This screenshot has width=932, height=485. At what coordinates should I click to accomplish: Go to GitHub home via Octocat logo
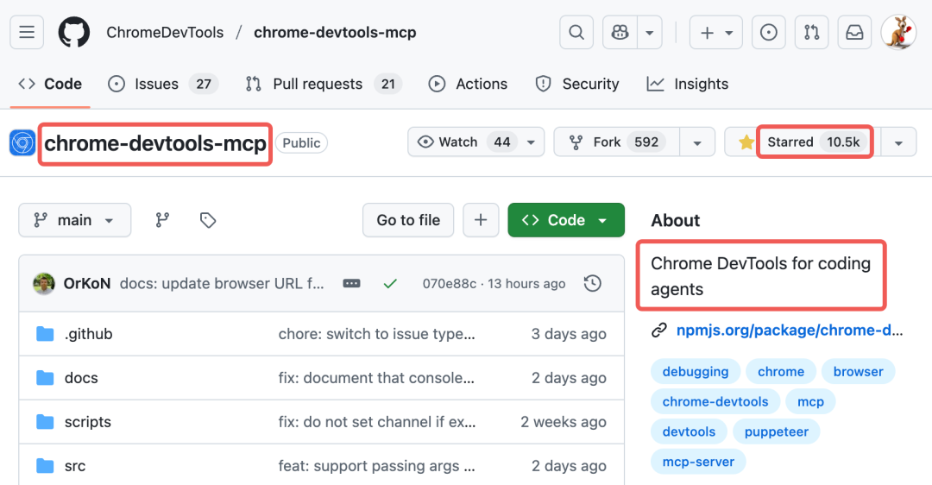[x=74, y=32]
